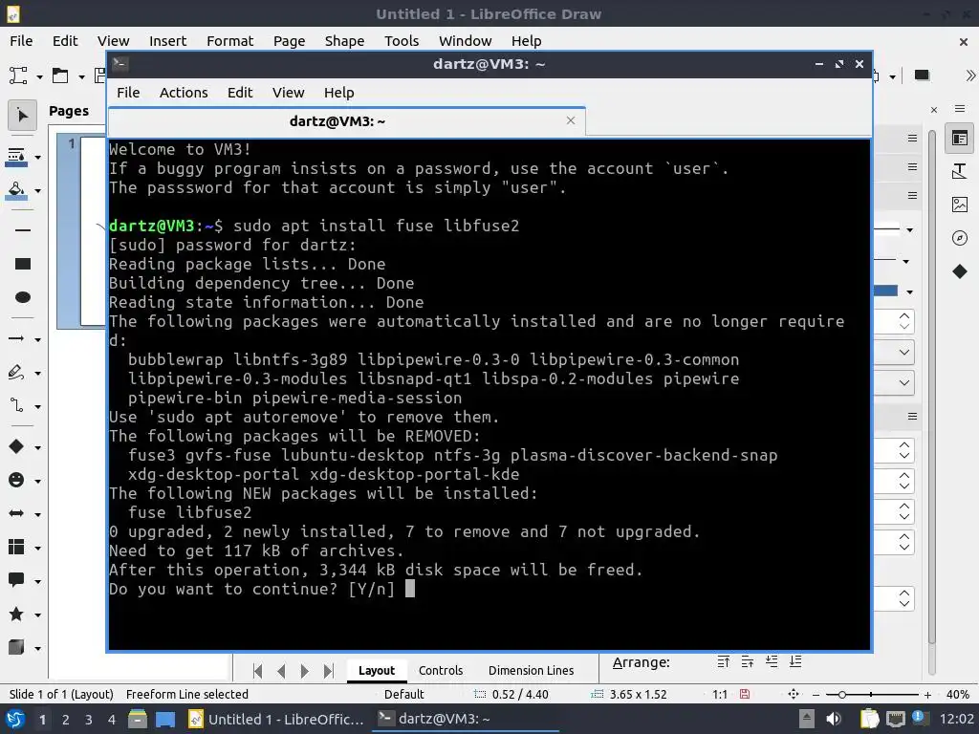Expand the Lines and Arrows dropdown arrow

pyautogui.click(x=37, y=339)
